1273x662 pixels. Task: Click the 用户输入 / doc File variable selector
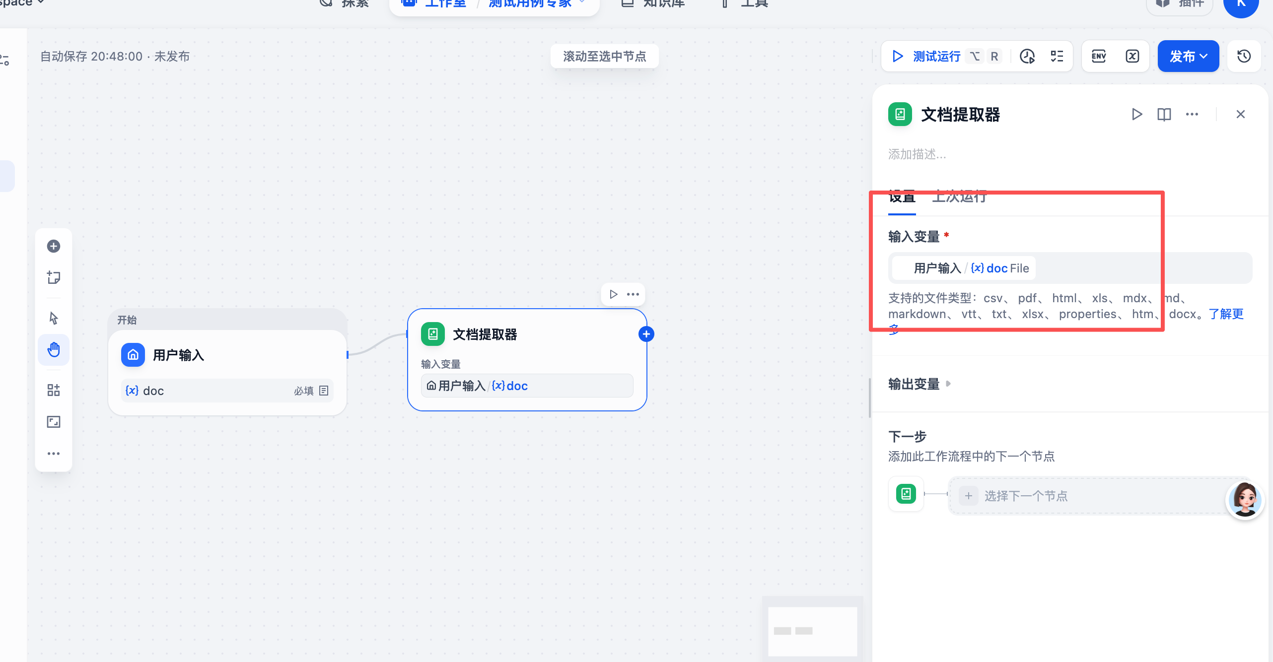point(1070,268)
